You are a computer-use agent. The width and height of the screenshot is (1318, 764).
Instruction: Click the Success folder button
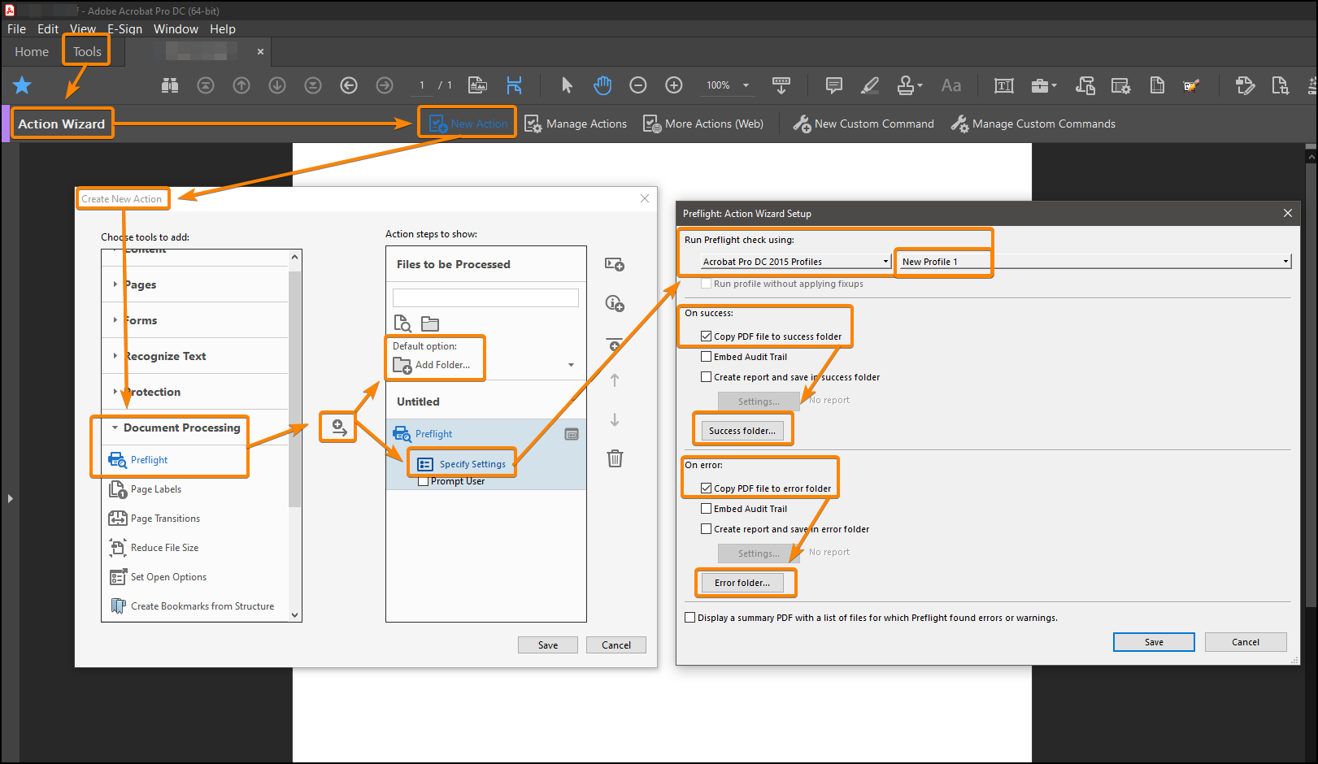(742, 429)
